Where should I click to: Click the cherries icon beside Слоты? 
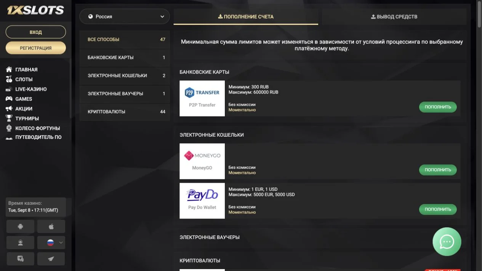point(9,79)
